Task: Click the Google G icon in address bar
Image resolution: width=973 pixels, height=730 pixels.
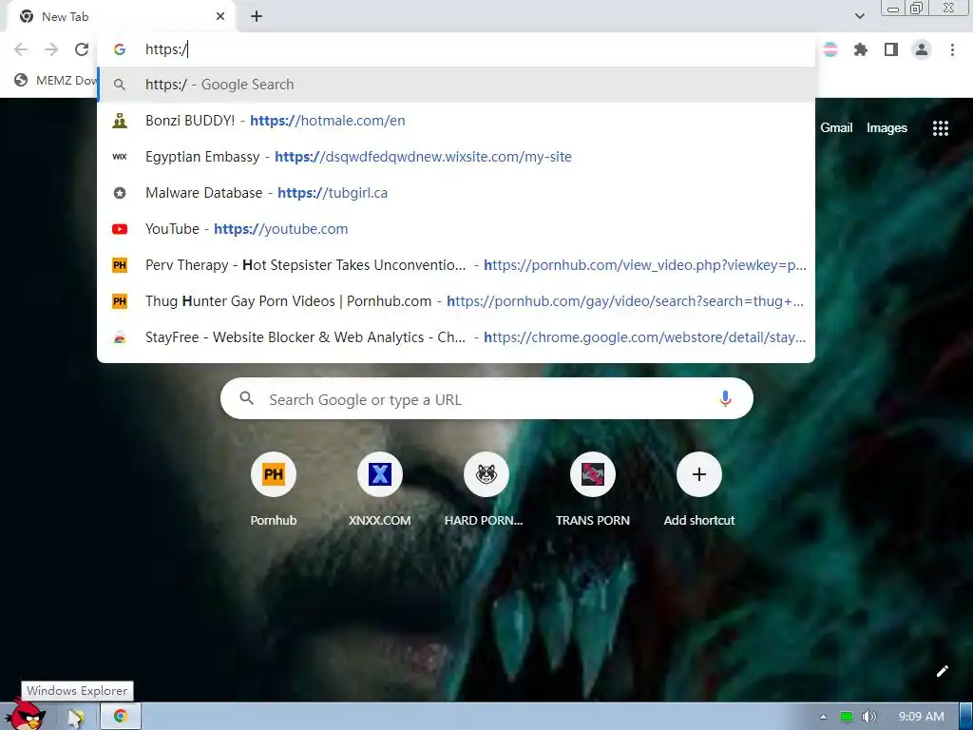Action: (120, 49)
